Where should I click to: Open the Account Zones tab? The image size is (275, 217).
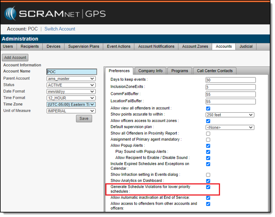[x=195, y=46]
